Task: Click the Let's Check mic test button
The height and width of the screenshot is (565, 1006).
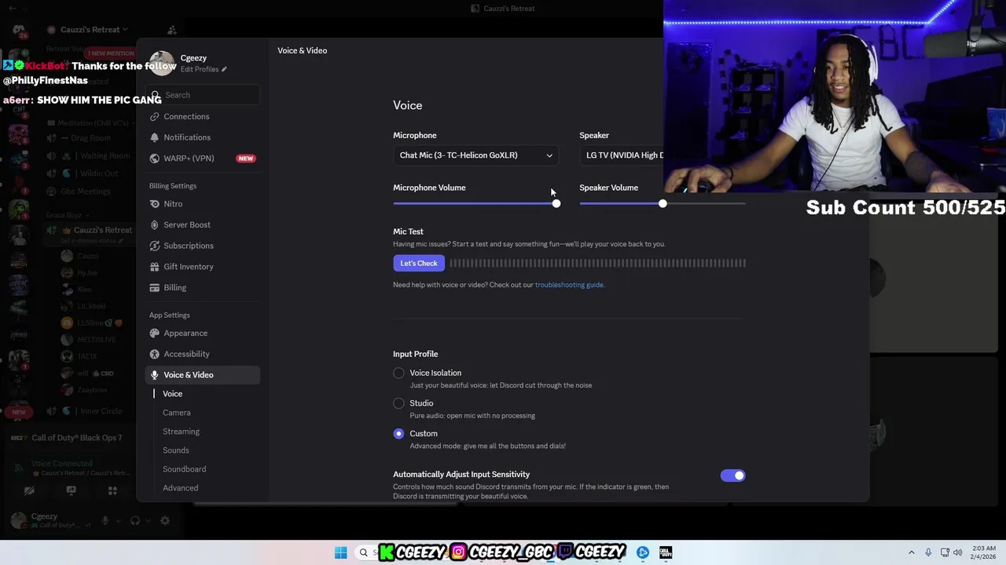Action: tap(419, 264)
